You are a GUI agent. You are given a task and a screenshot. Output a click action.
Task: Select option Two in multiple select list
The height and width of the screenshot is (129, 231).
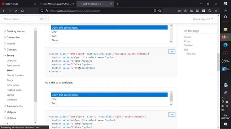point(109,36)
